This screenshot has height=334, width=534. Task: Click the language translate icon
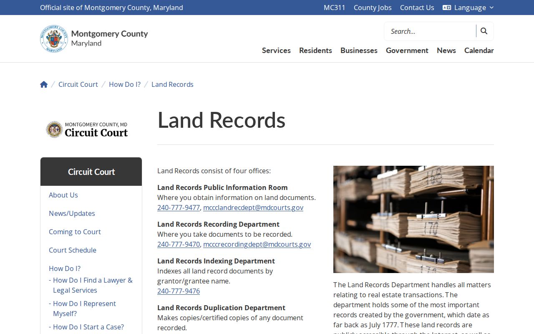coord(447,8)
